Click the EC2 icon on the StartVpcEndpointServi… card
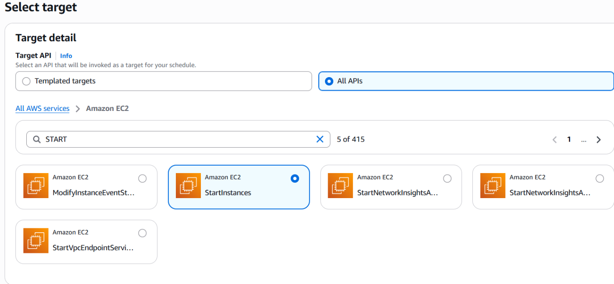This screenshot has height=284, width=614. [36, 241]
